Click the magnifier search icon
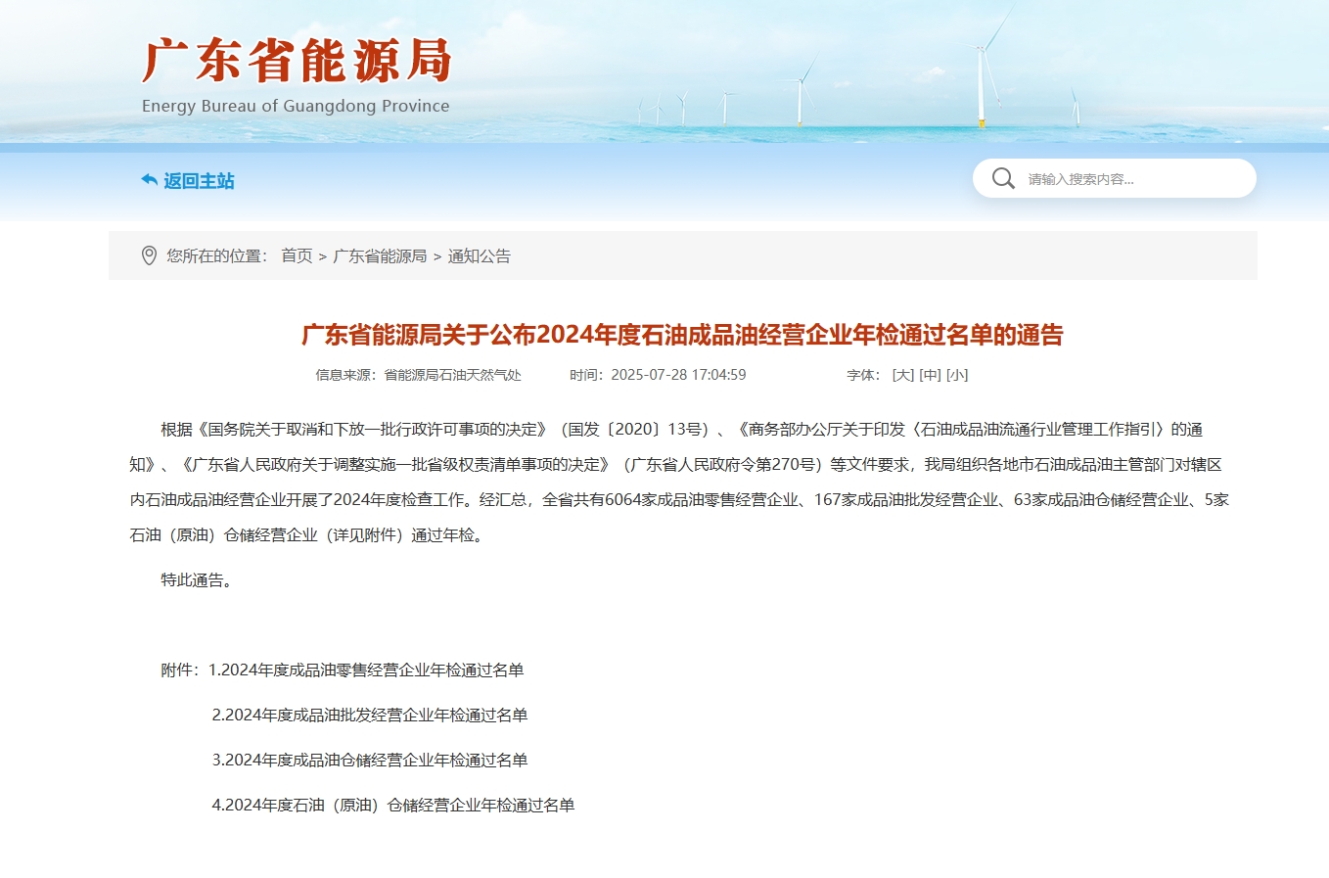Viewport: 1329px width, 878px height. click(x=1003, y=178)
